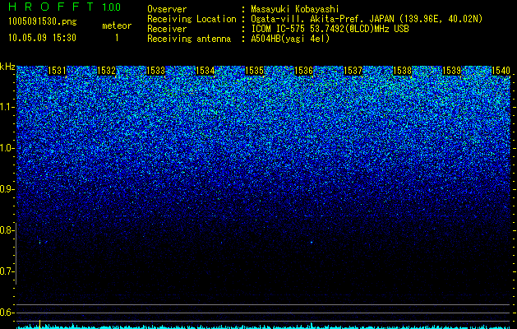Viewport: 517px width, 329px height.
Task: Click the 0.8 kHz axis label
Action: [7, 230]
